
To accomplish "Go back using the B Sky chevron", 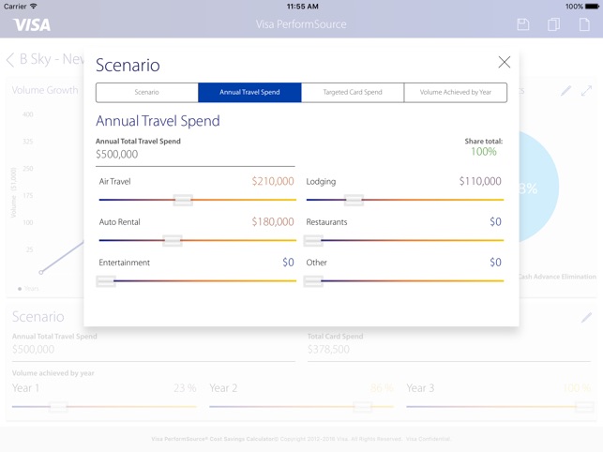I will (10, 60).
